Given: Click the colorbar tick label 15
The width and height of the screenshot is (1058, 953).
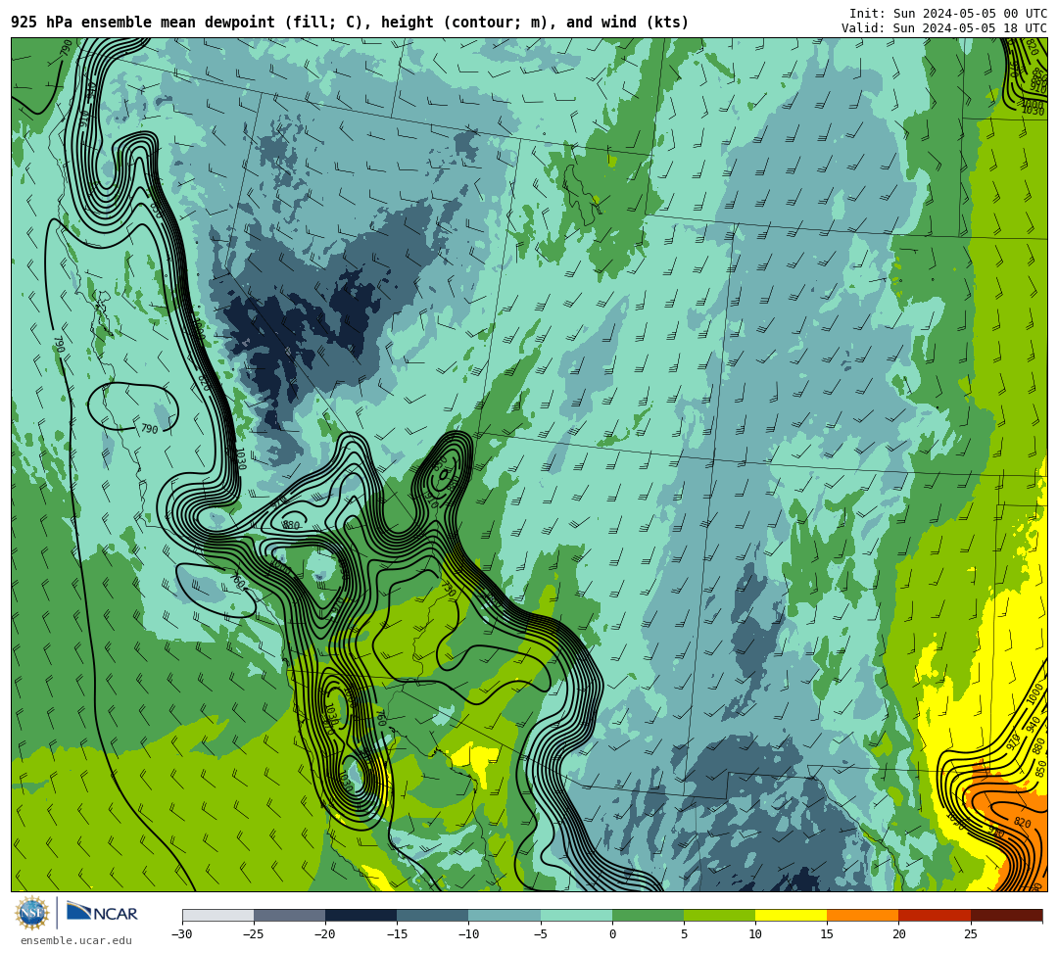Looking at the screenshot, I should [x=827, y=934].
